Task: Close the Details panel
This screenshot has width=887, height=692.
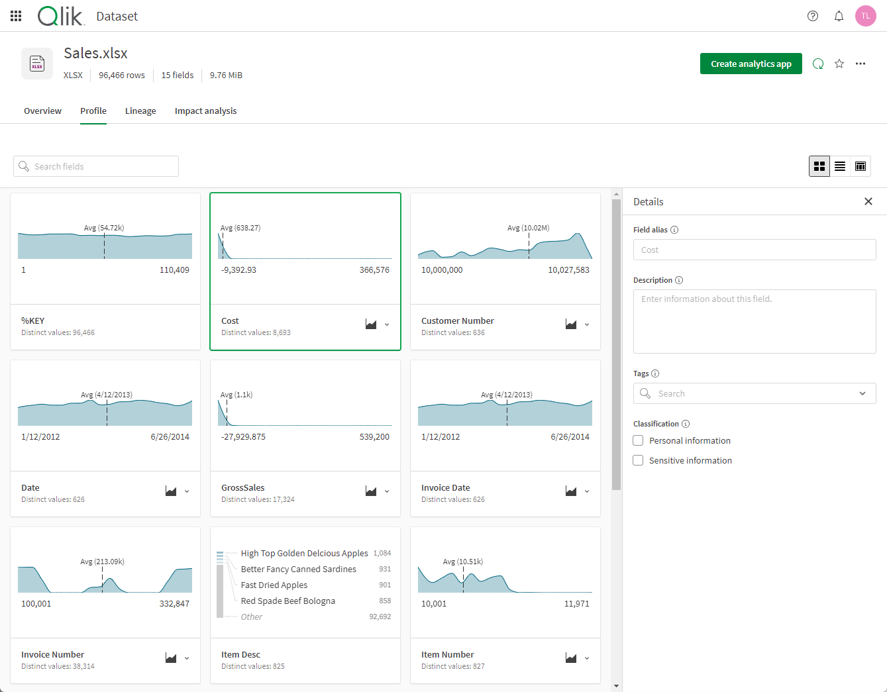Action: coord(868,201)
